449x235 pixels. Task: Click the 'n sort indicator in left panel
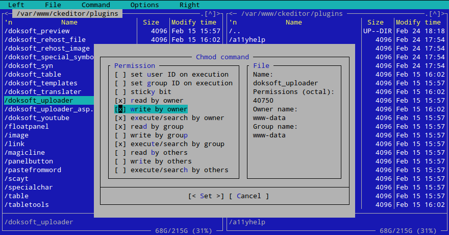click(x=8, y=22)
